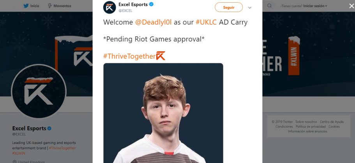Open the Iniciar sesión dropdown
Image resolution: width=355 pixels, height=163 pixels.
coord(315,6)
